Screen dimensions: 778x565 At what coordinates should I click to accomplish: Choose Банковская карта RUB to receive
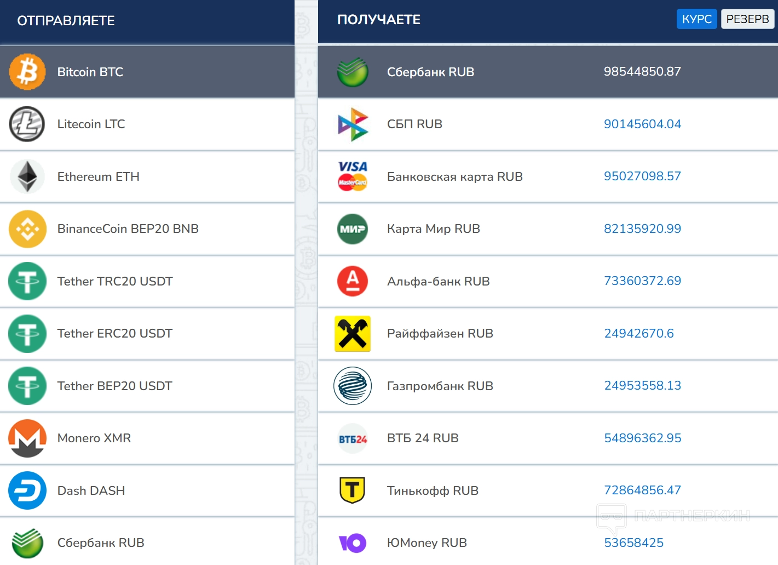[454, 177]
